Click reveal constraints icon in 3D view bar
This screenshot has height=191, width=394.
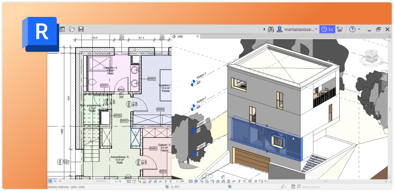point(261,181)
